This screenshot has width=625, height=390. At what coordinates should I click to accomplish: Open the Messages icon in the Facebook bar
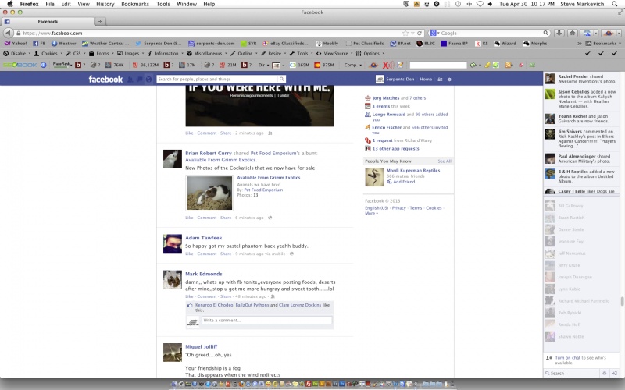tap(139, 80)
